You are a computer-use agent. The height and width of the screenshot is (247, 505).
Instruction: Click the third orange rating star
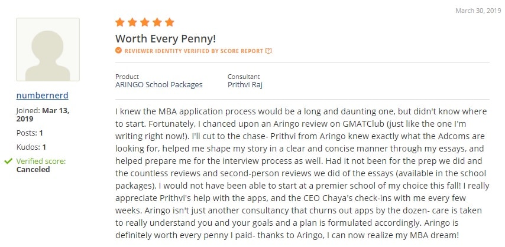[x=145, y=22]
